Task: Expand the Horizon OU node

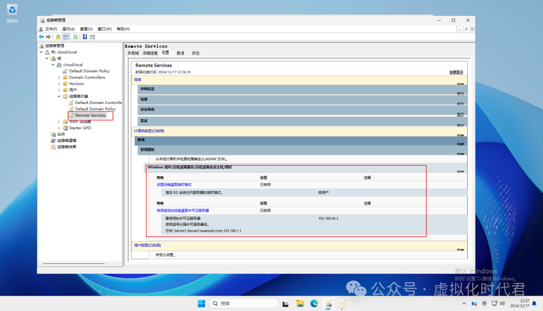Action: [x=59, y=84]
